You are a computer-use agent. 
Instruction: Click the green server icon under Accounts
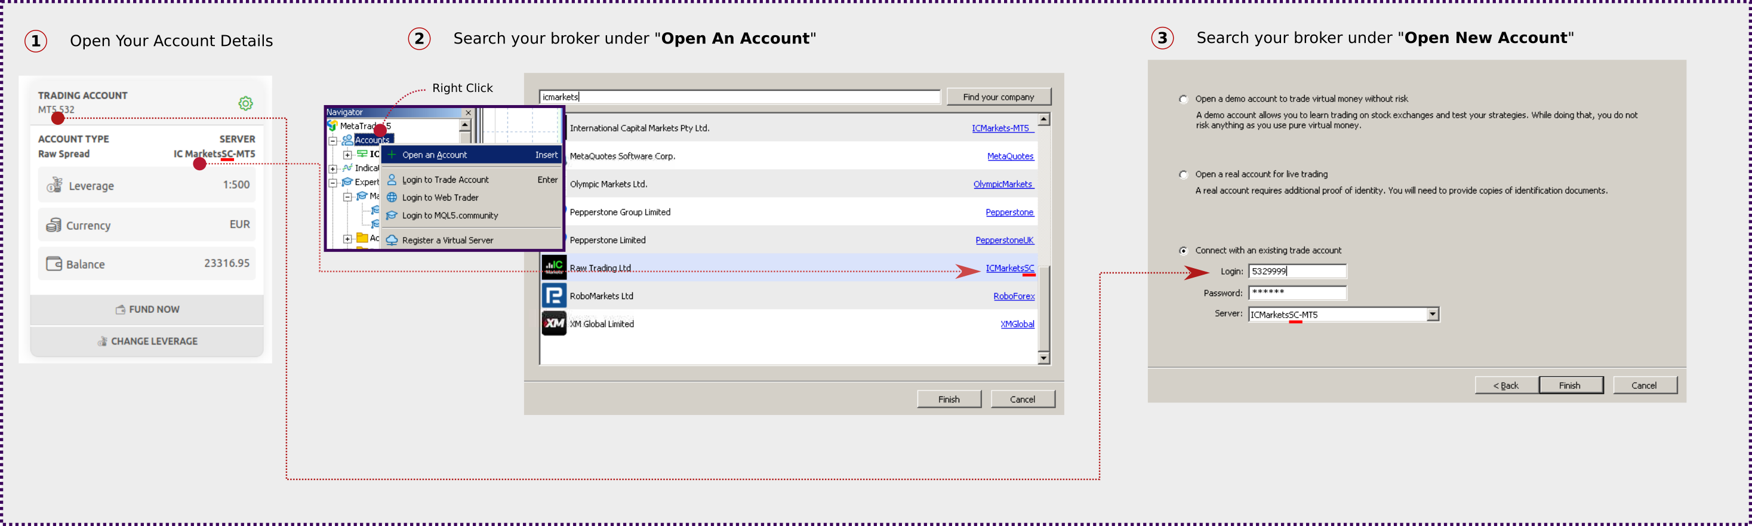pos(362,154)
